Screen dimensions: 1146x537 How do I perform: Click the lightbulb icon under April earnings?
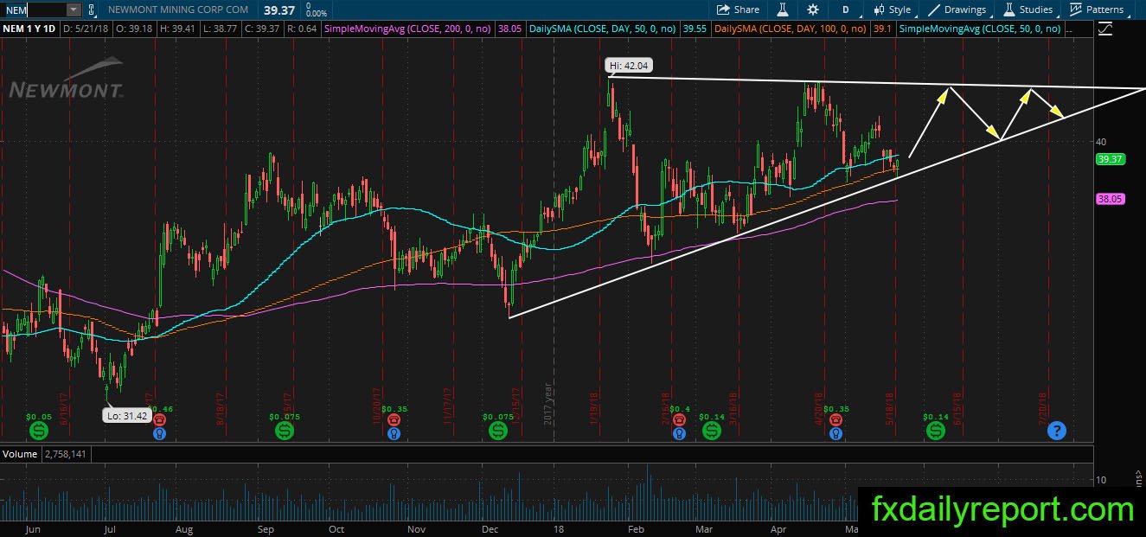[835, 435]
